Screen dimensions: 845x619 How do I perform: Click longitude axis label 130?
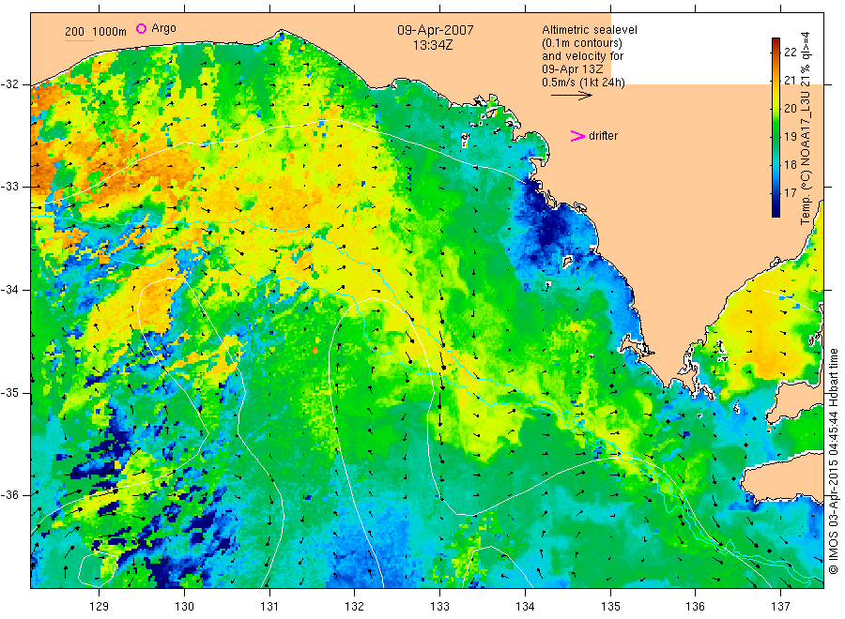[x=184, y=607]
